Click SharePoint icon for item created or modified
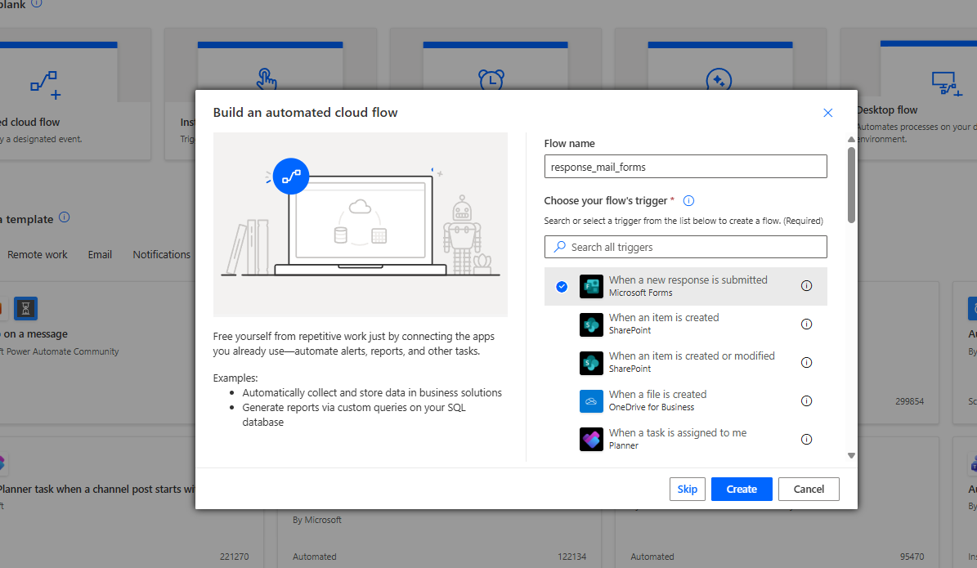Image resolution: width=977 pixels, height=568 pixels. click(590, 363)
